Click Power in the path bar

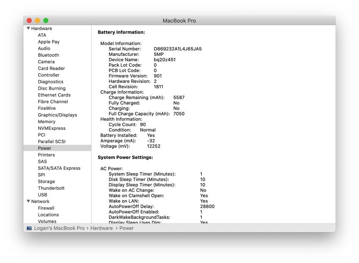(126, 228)
